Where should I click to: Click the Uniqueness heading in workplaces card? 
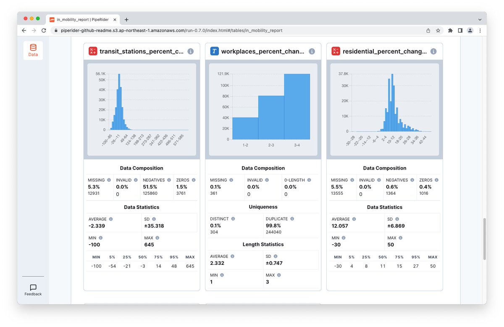click(263, 207)
